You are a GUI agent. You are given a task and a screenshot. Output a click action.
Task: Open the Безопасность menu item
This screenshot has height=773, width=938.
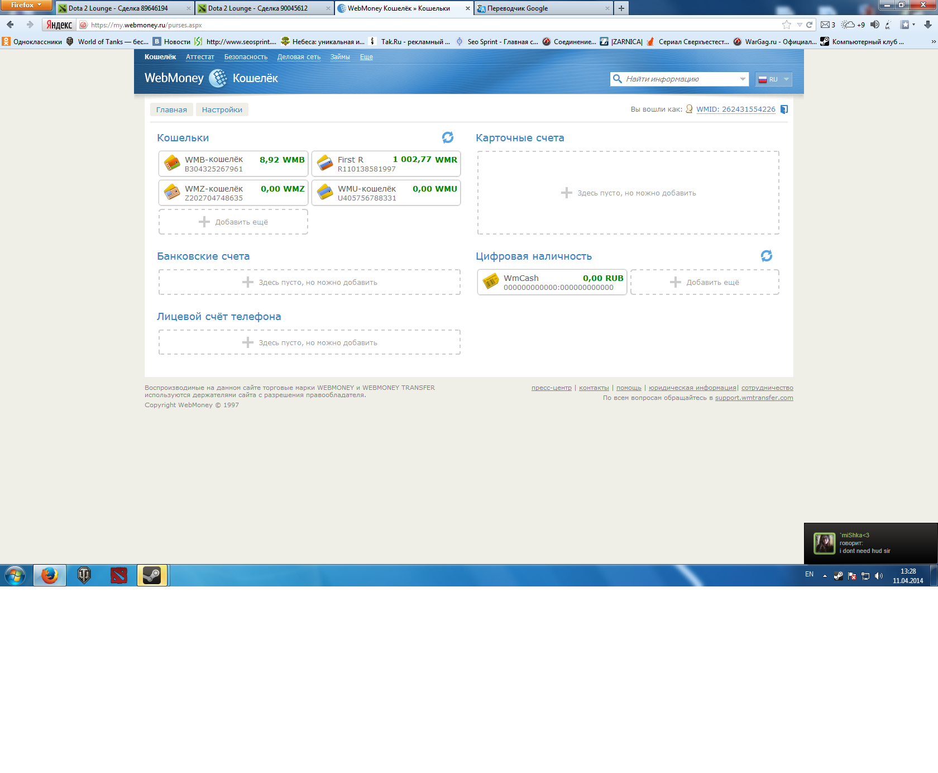(246, 57)
